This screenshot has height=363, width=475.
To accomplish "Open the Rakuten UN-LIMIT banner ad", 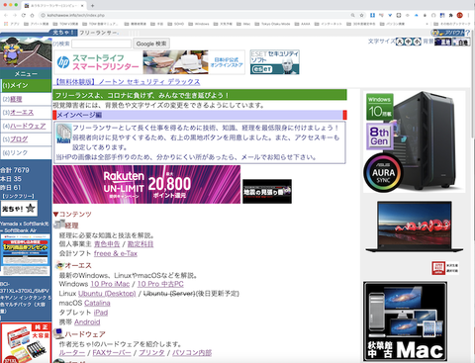I will coord(146,184).
